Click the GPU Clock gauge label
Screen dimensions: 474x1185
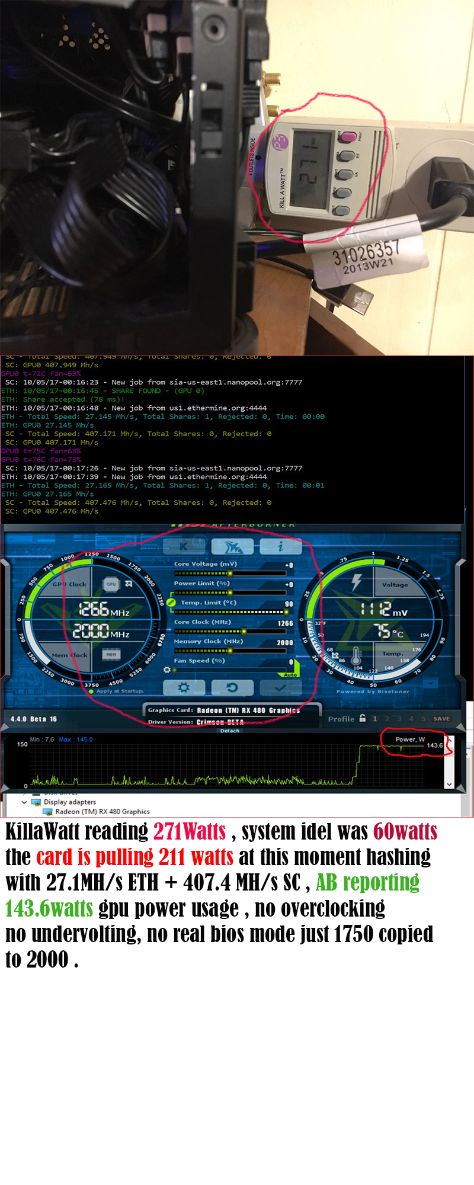click(69, 584)
